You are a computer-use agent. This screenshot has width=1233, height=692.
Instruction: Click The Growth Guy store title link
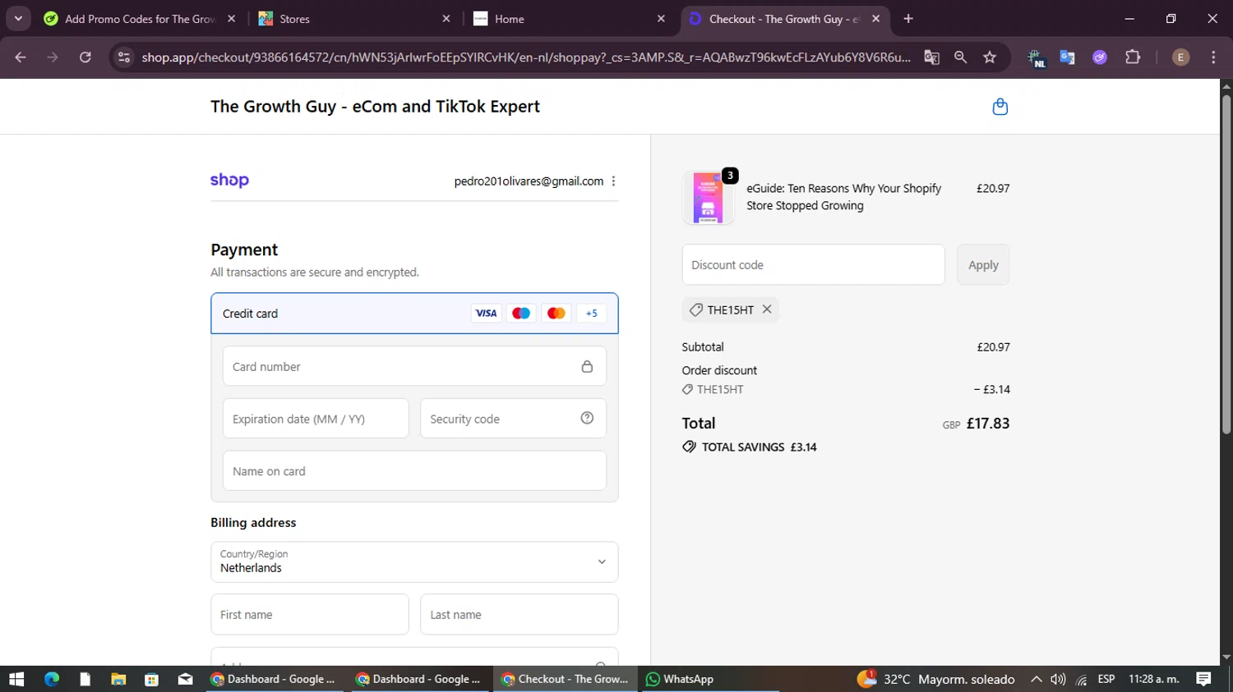point(375,107)
